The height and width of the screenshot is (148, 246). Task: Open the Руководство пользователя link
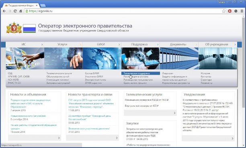[138, 80]
